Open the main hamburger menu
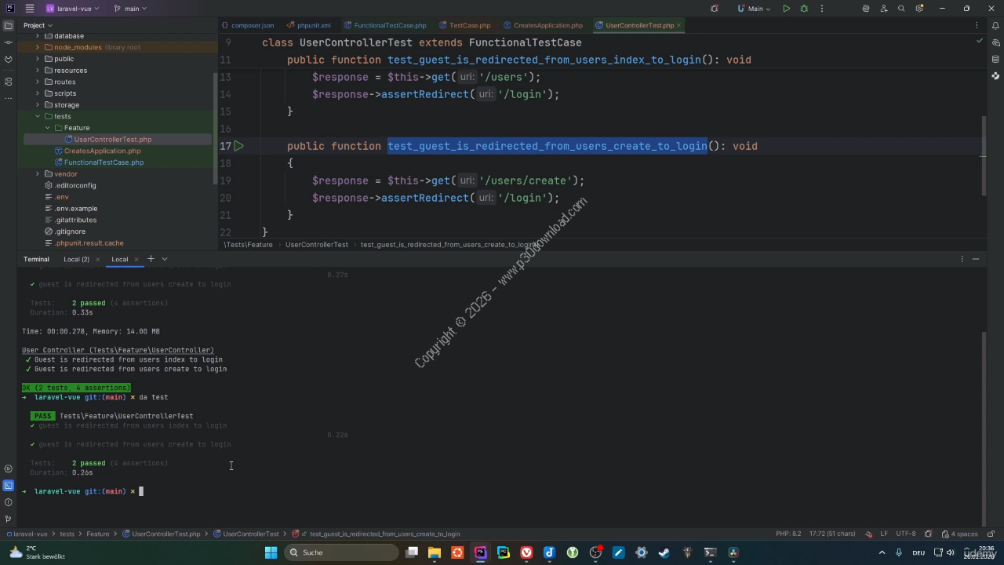The width and height of the screenshot is (1004, 565). [x=30, y=9]
